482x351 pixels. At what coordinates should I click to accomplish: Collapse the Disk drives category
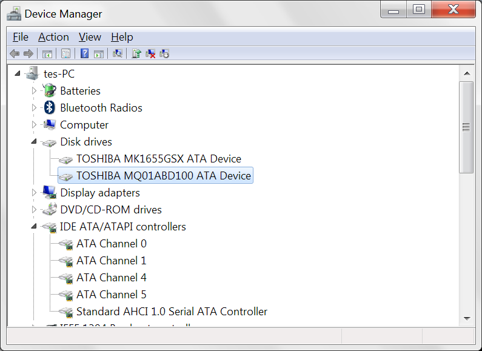[34, 142]
